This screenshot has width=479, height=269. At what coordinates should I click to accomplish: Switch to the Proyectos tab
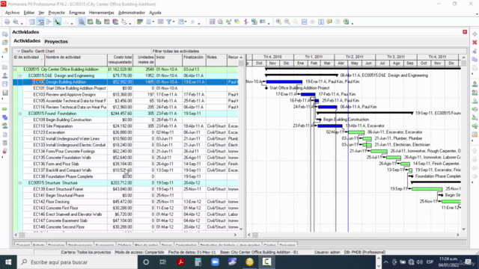(56, 41)
